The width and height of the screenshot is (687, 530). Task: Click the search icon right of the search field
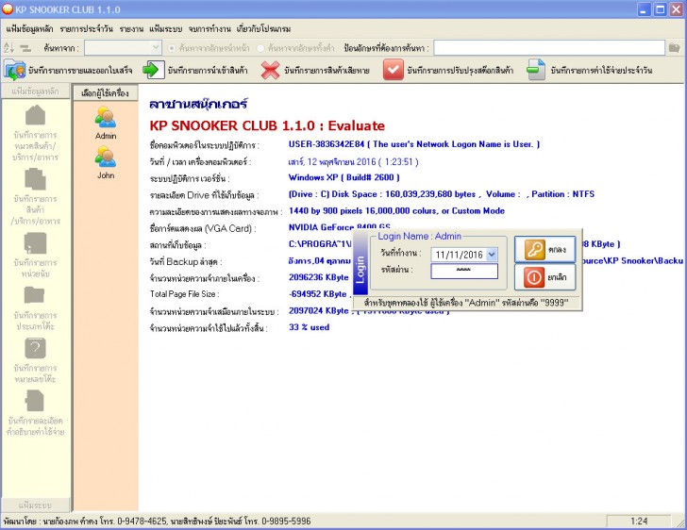click(675, 48)
